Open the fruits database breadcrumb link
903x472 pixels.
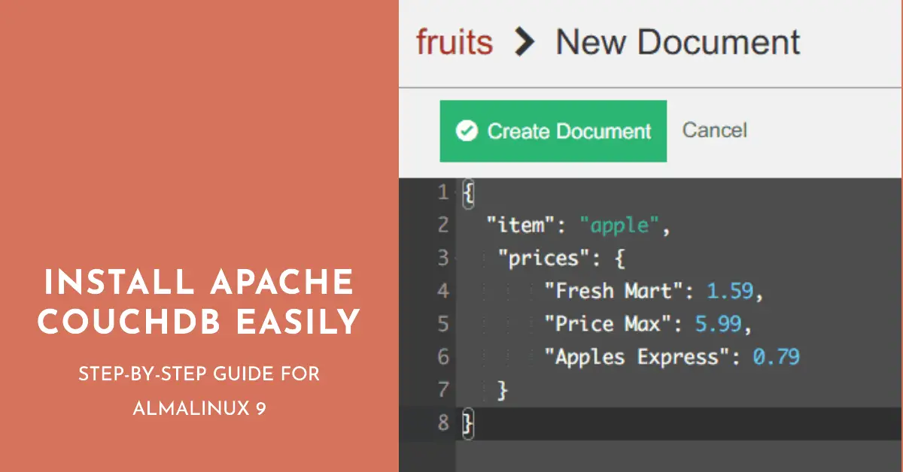pos(455,43)
